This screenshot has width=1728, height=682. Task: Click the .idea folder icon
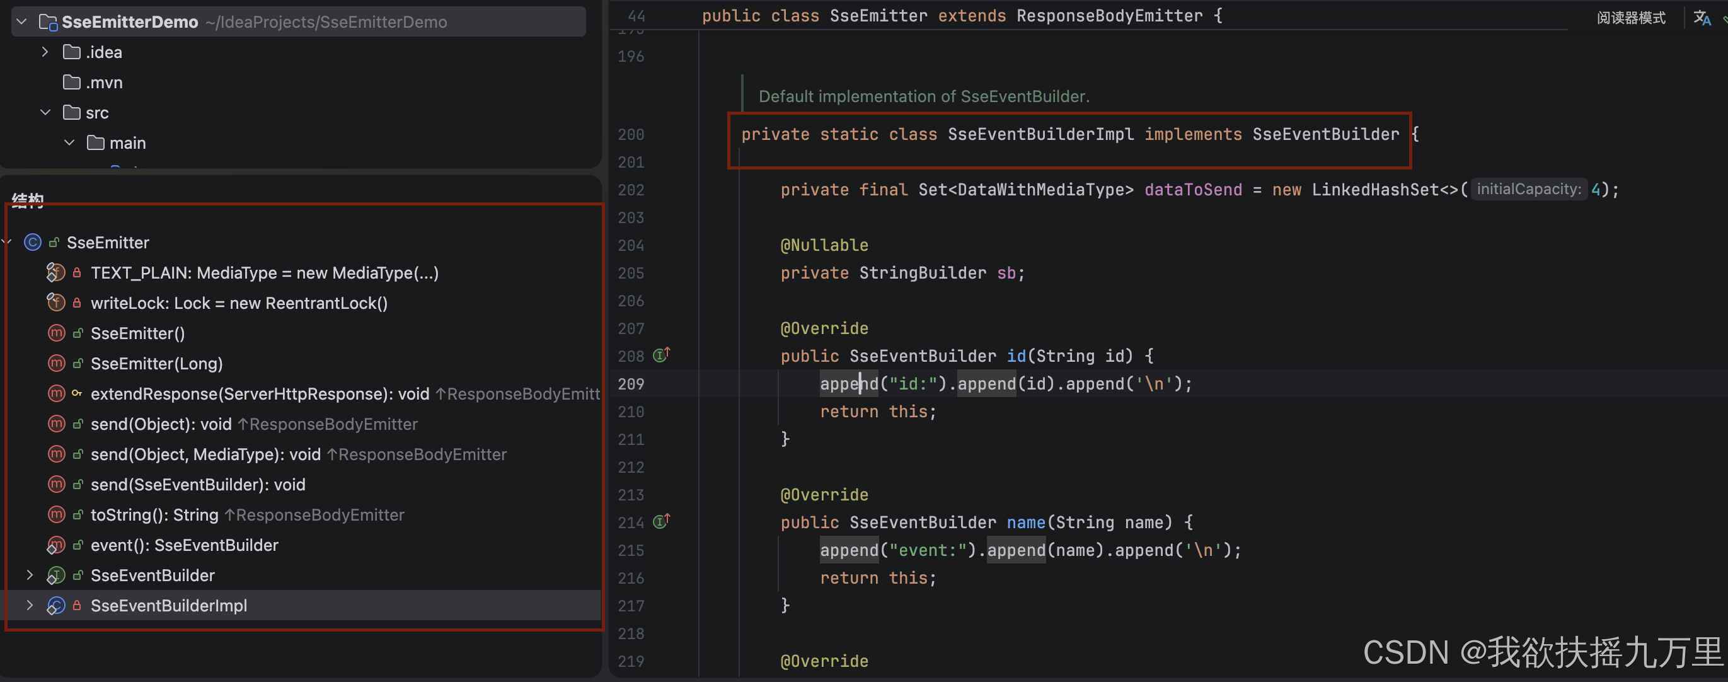pos(72,52)
